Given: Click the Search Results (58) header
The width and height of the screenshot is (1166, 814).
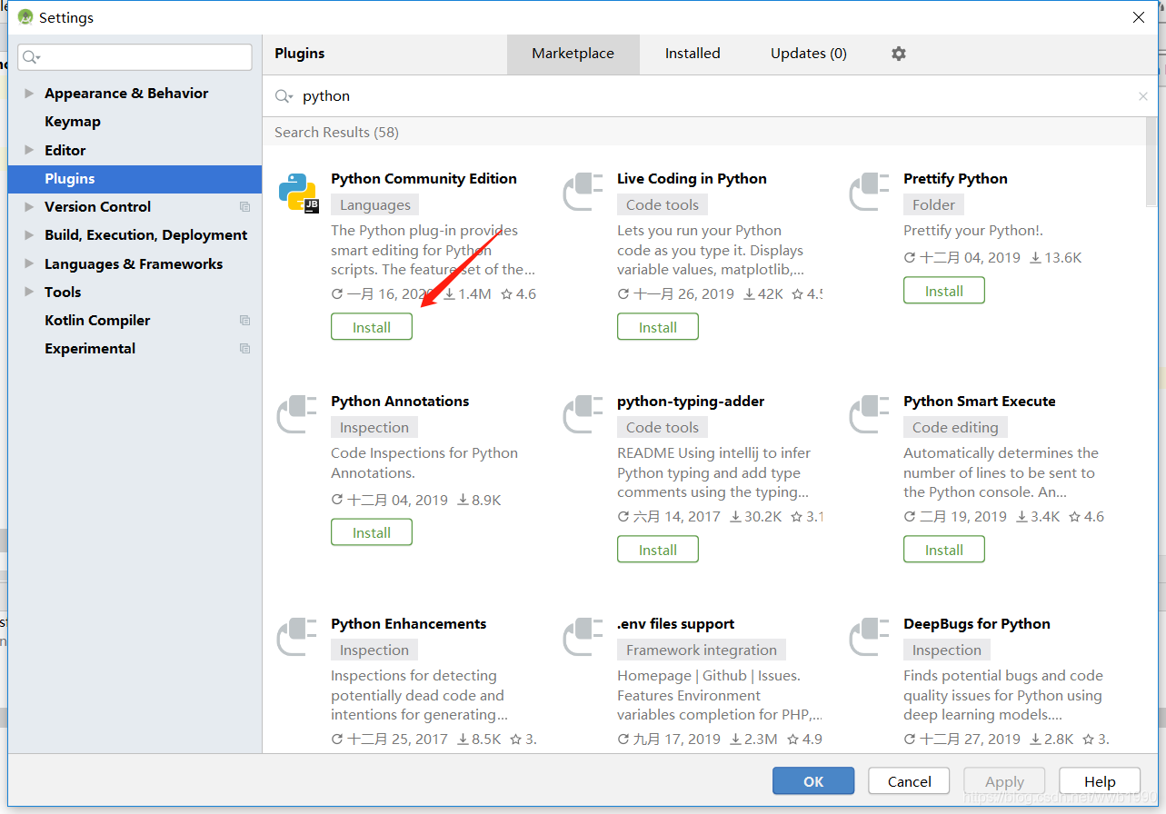Looking at the screenshot, I should [337, 133].
